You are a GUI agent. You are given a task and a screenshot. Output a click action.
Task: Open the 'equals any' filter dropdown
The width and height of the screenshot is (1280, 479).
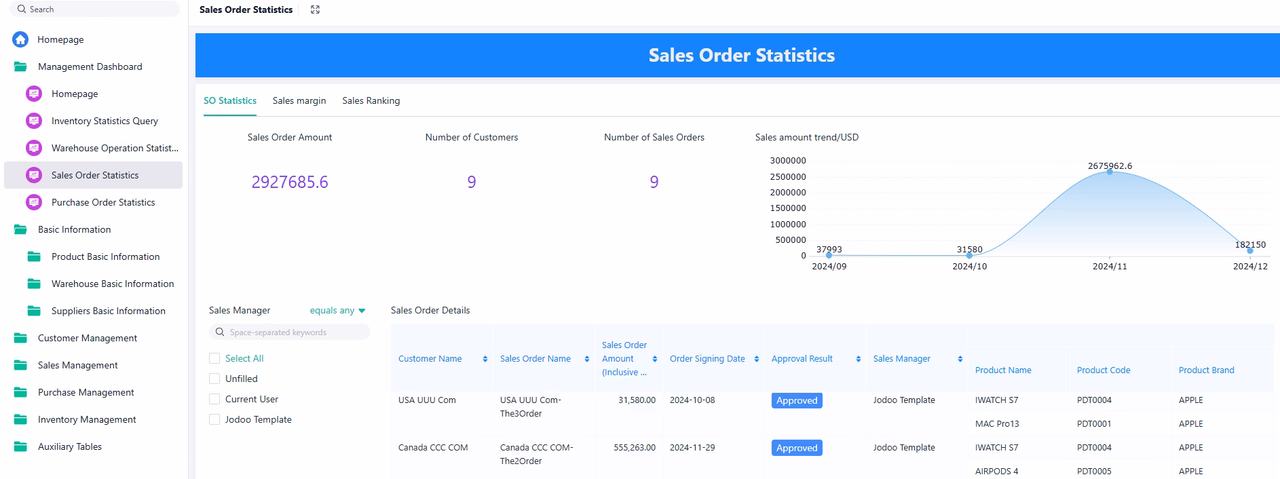(x=337, y=311)
